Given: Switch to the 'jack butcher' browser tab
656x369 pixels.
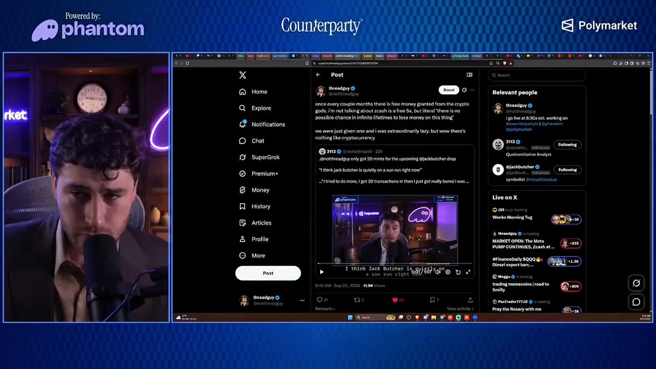Looking at the screenshot, I should [x=280, y=56].
